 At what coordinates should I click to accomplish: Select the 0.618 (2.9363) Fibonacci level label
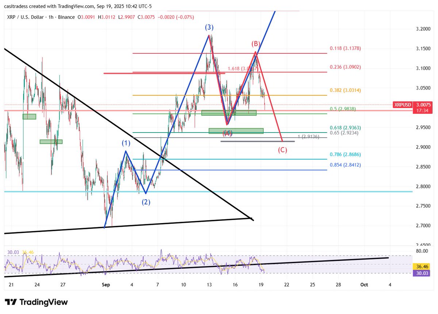(x=345, y=127)
